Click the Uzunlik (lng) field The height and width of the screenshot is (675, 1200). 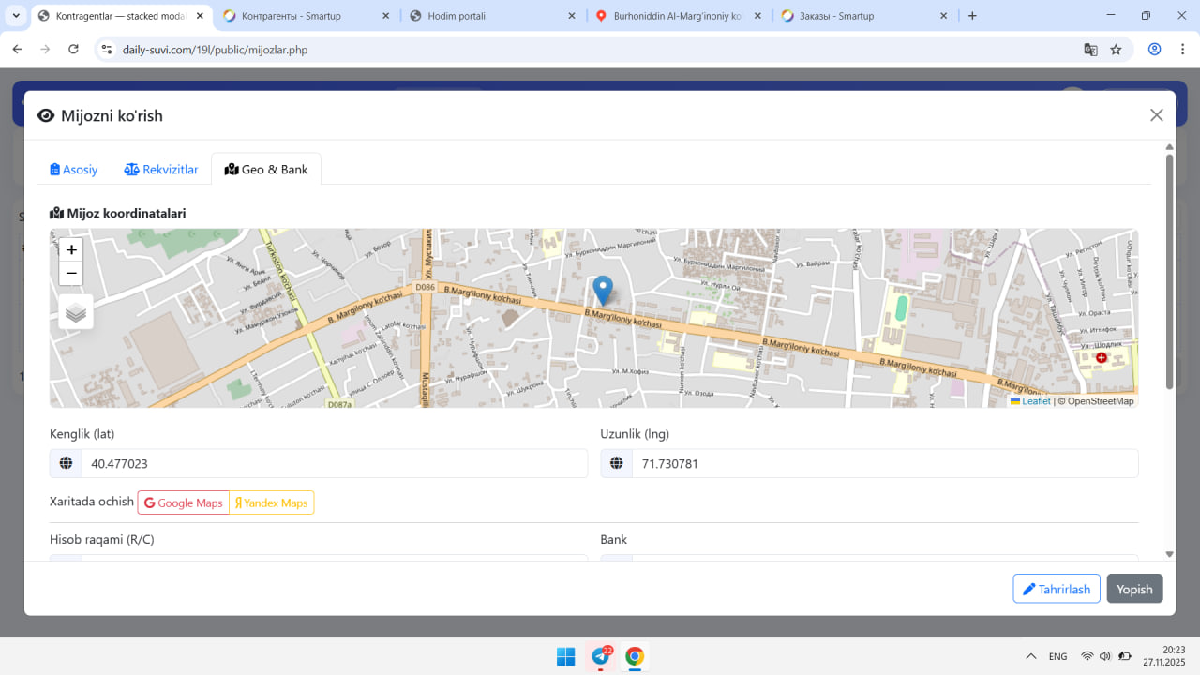[x=884, y=464]
